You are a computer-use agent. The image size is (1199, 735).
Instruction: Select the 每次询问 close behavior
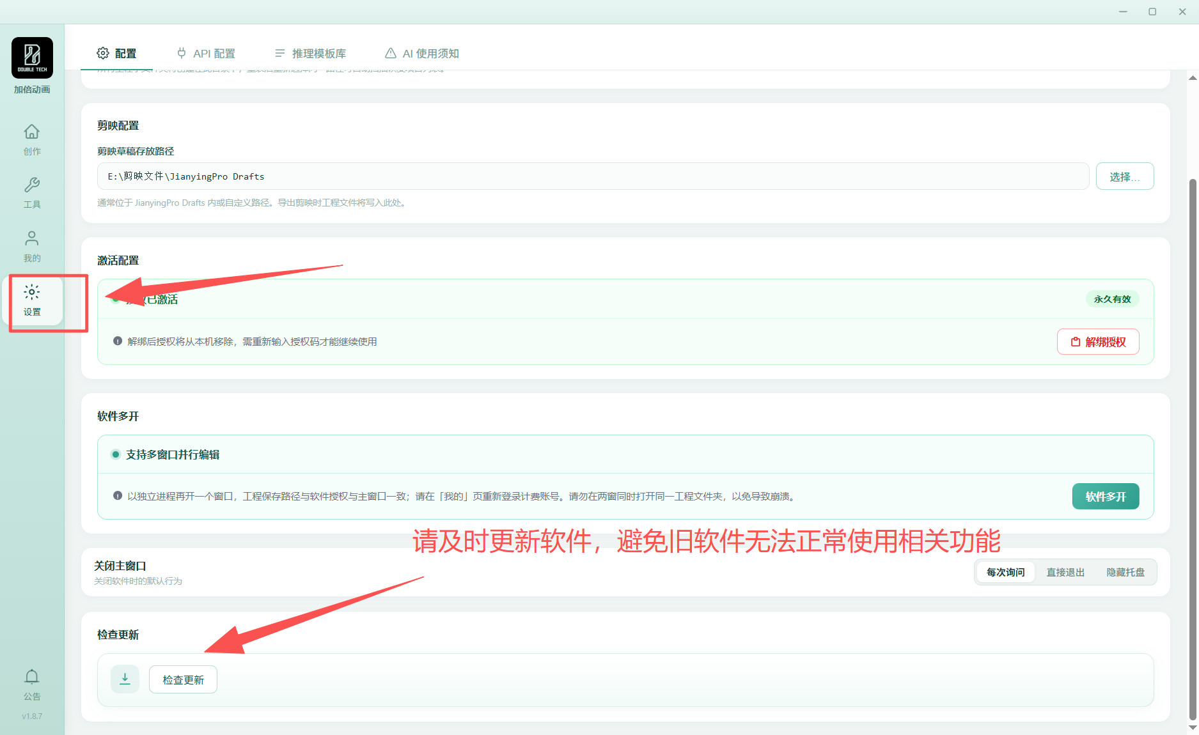tap(1005, 573)
